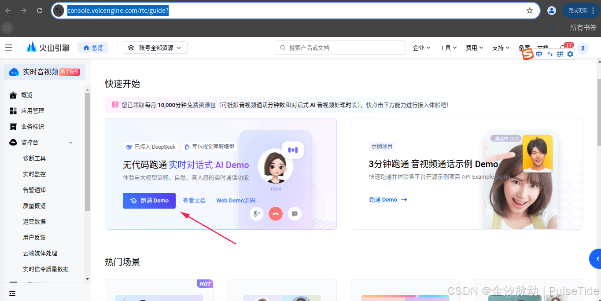The width and height of the screenshot is (601, 301).
Task: Select 用户反馈 in the sidebar
Action: tap(34, 238)
